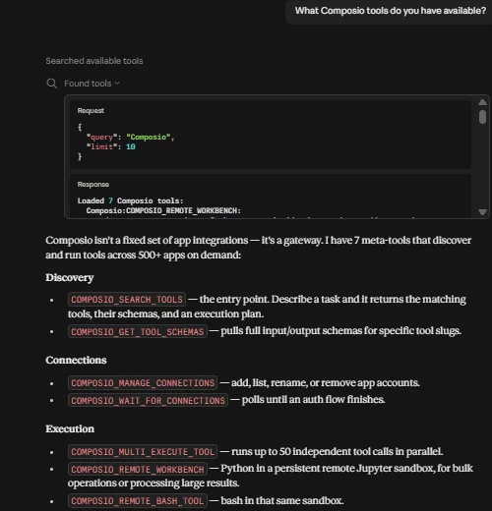Viewport: 492px width, 511px height.
Task: Click the COMPOSIO_WAIT_FOR_CONNECTIONS code tag
Action: pos(148,400)
